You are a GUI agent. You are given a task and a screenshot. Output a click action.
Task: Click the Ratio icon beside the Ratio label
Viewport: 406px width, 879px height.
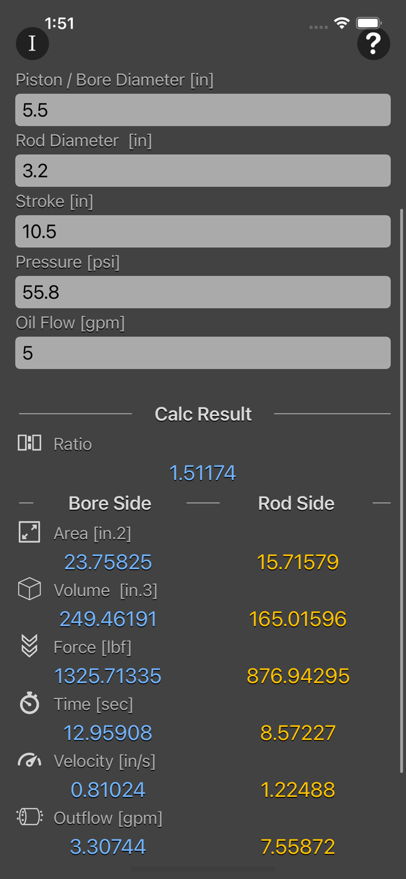coord(29,444)
